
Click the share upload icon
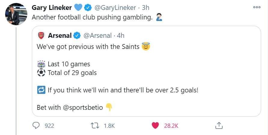219,126
